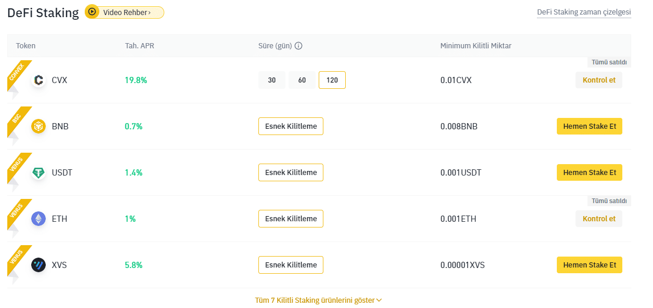Click the ETH token name

59,219
